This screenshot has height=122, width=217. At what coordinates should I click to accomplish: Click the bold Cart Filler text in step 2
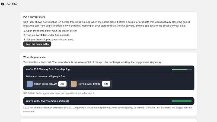pyautogui.click(x=41, y=35)
